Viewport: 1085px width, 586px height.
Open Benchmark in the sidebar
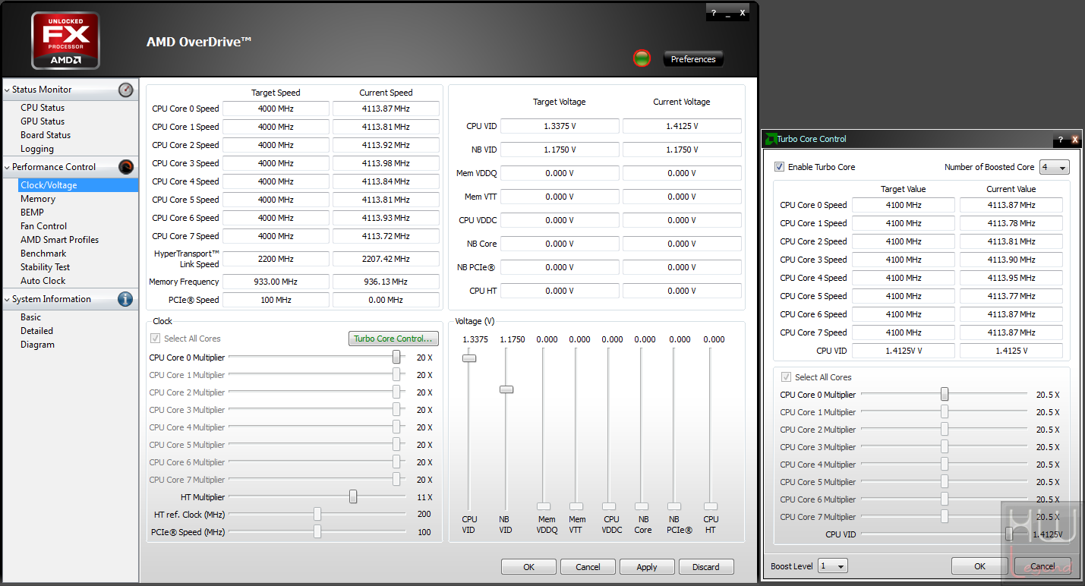pos(43,254)
